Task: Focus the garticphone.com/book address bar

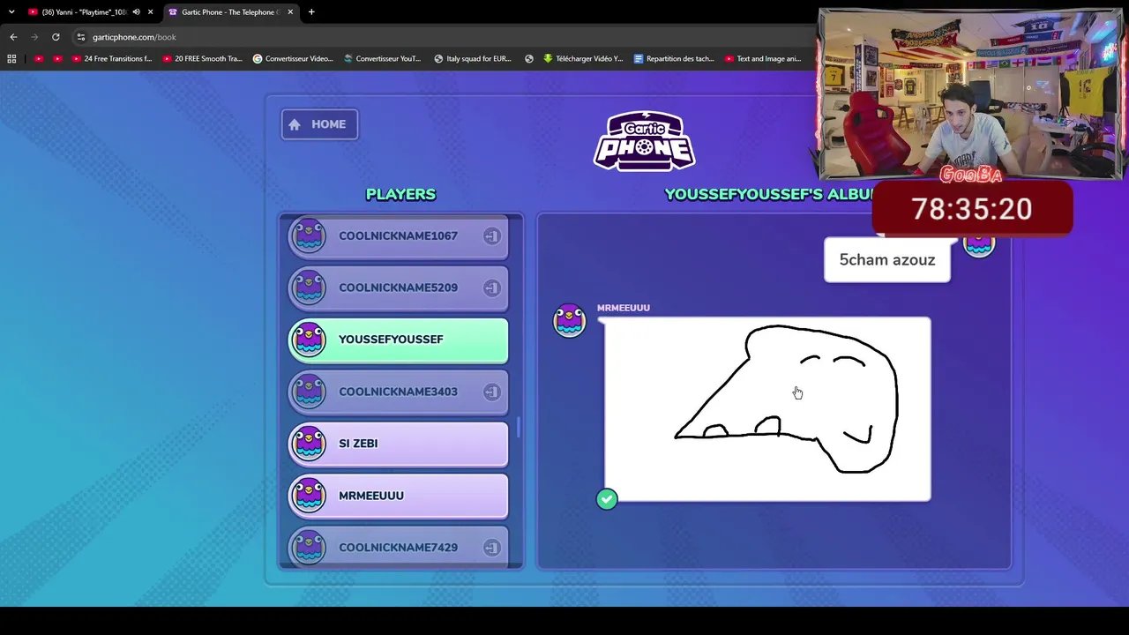Action: coord(441,37)
